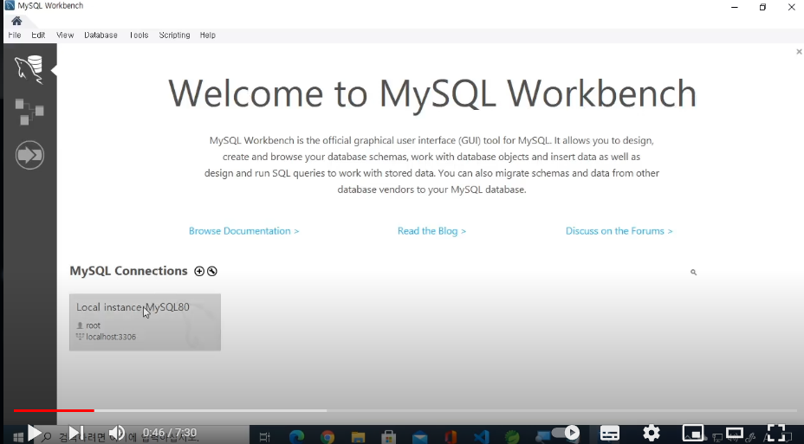Follow the Read the Blog link

coord(431,231)
